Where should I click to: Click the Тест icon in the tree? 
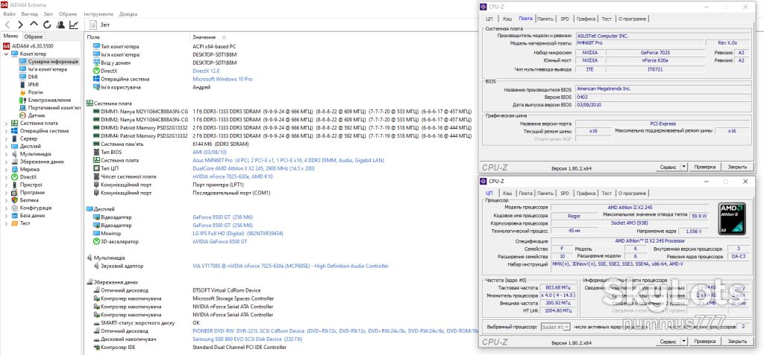[15, 223]
